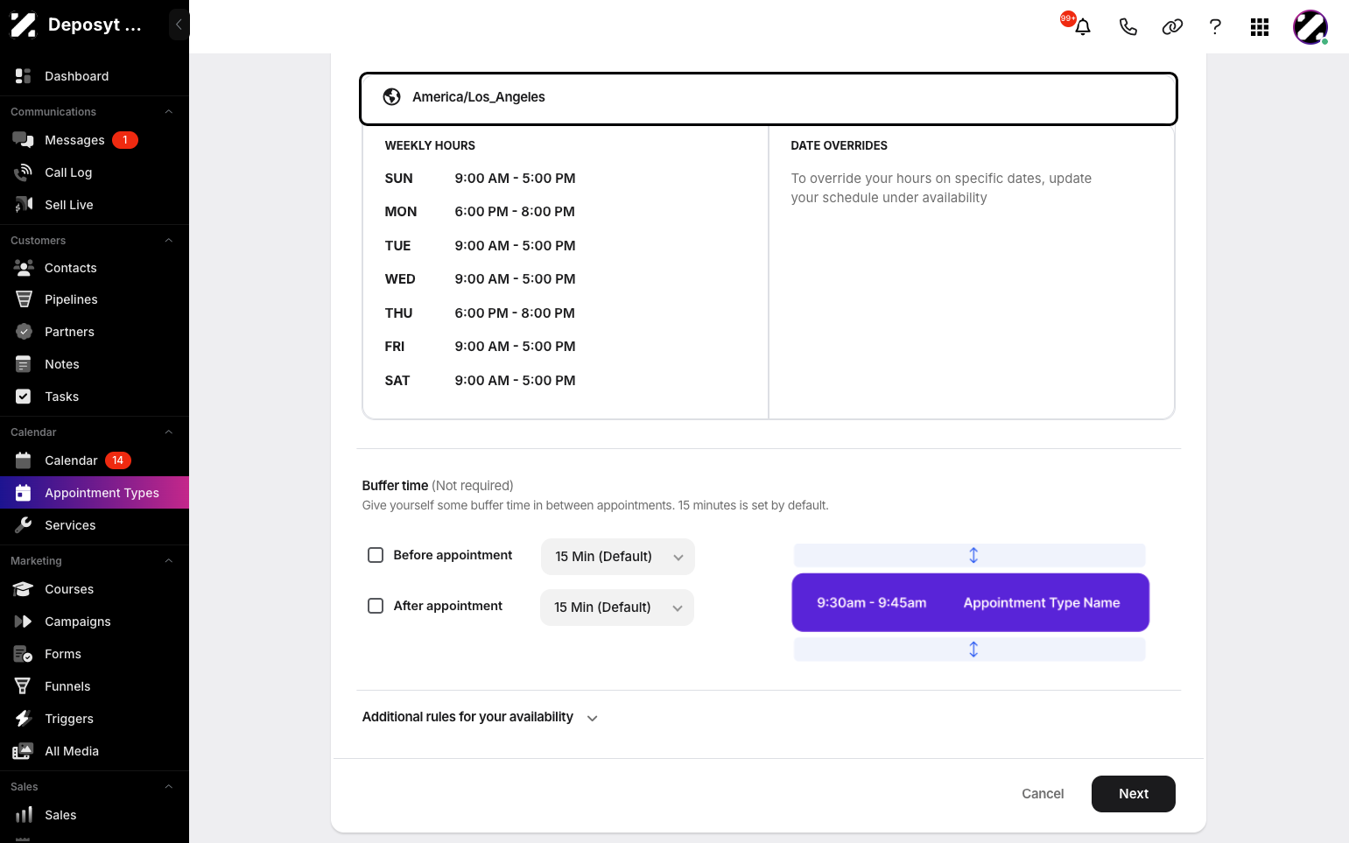Click the Calendar icon in sidebar
This screenshot has height=843, width=1349.
(x=24, y=460)
